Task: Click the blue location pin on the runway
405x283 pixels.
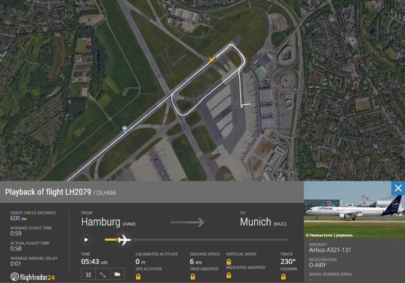Action: coord(125,129)
